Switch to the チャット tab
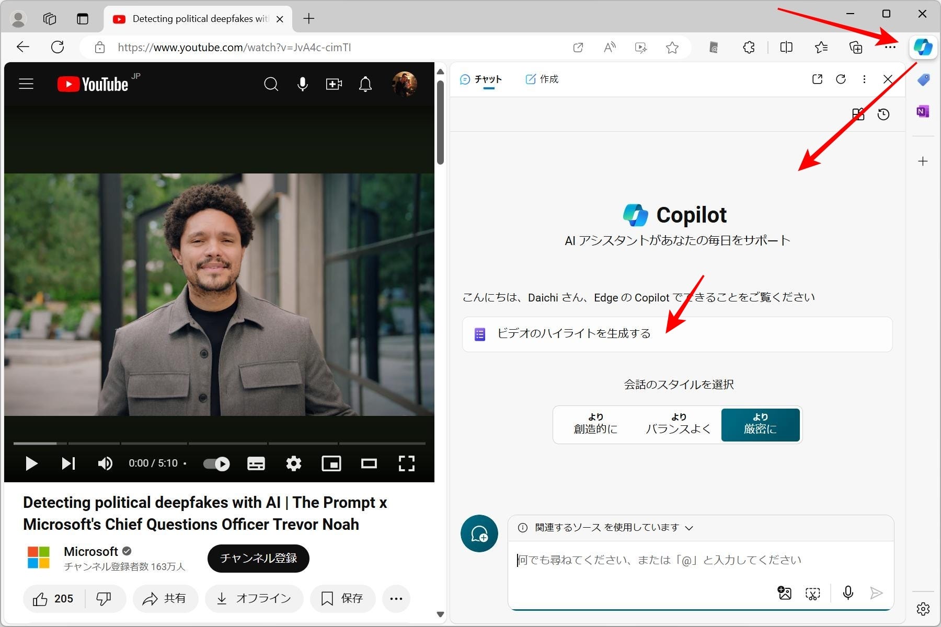Viewport: 941px width, 627px height. (x=481, y=79)
